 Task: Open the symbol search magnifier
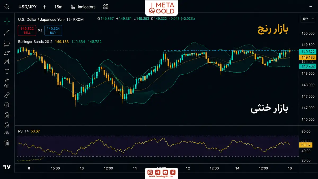[x=7, y=7]
